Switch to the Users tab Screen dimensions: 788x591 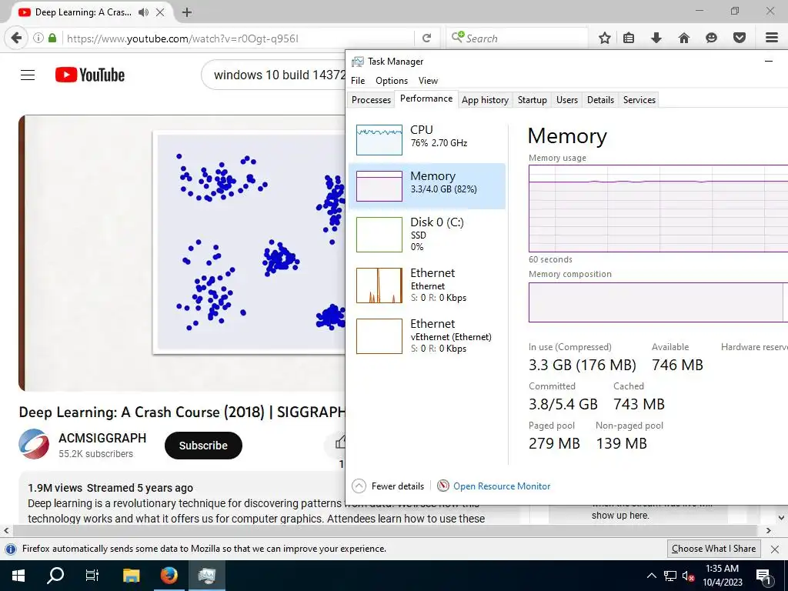(x=567, y=99)
